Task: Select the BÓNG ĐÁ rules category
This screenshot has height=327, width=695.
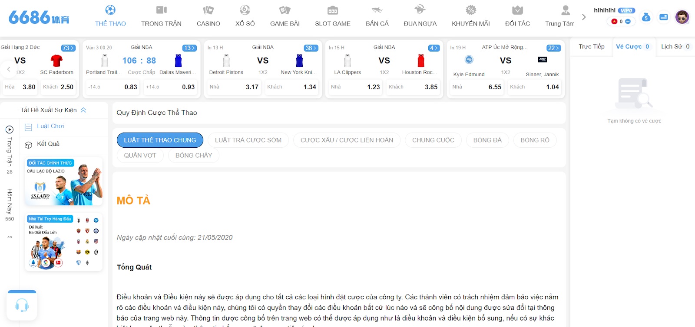Action: 487,140
